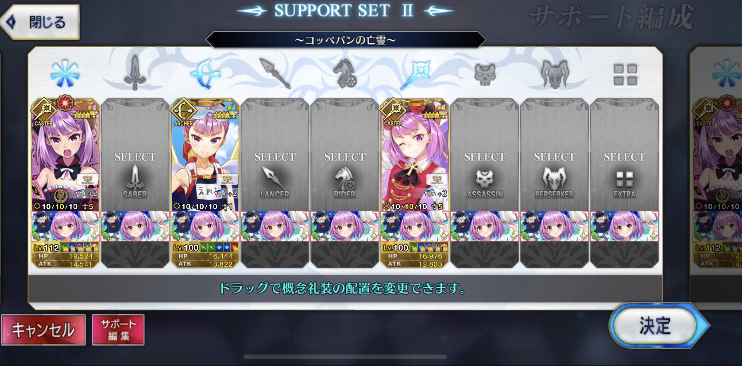
Task: Select the empty BERSERKER servant slot
Action: (x=554, y=154)
